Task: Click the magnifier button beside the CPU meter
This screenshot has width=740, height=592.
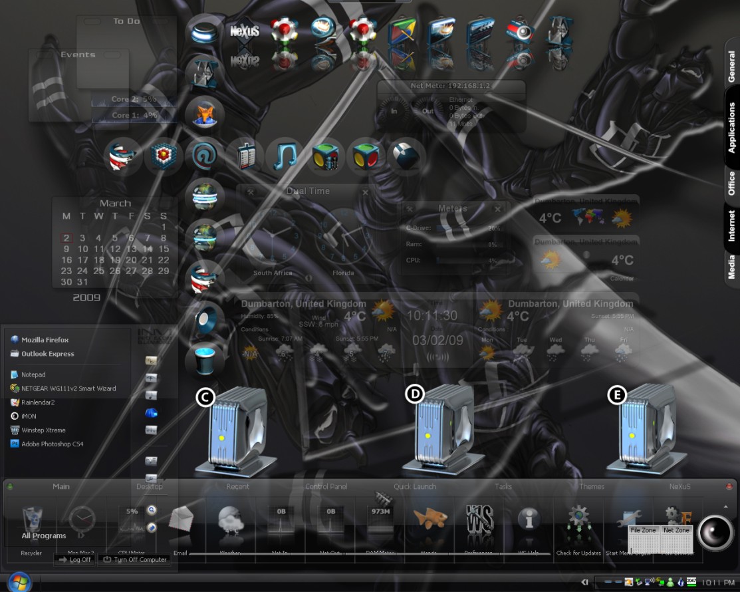Action: pos(152,510)
